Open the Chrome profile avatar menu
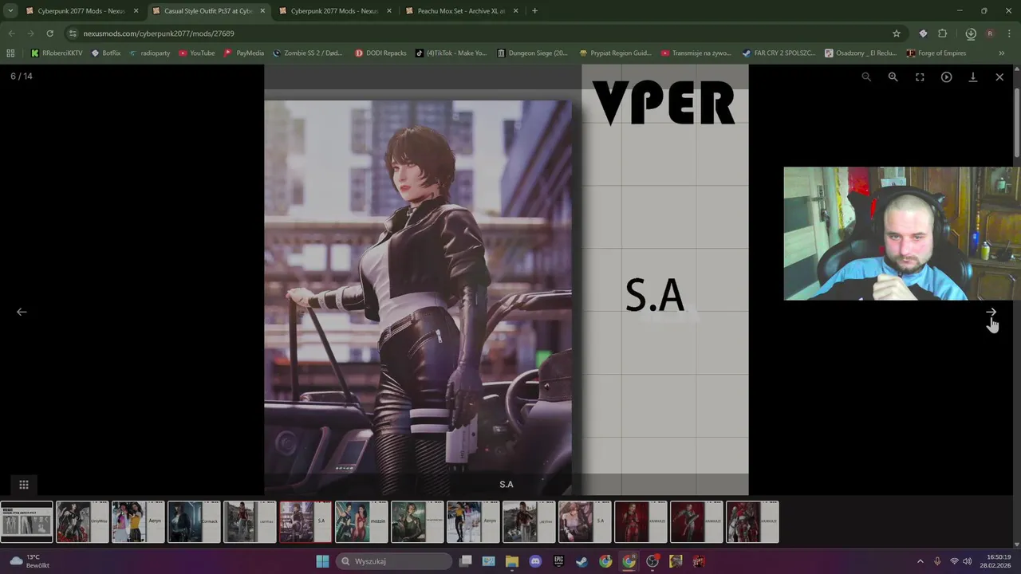The image size is (1021, 574). click(990, 33)
